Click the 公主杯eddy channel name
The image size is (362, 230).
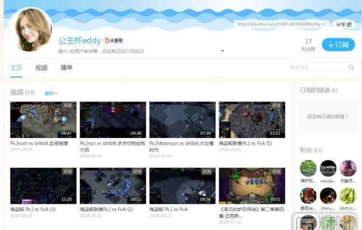pyautogui.click(x=80, y=40)
